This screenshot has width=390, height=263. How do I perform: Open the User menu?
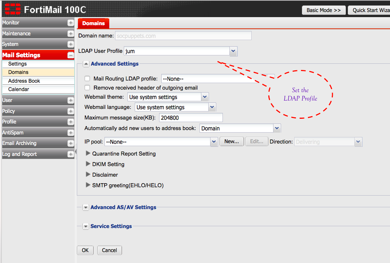coord(38,100)
